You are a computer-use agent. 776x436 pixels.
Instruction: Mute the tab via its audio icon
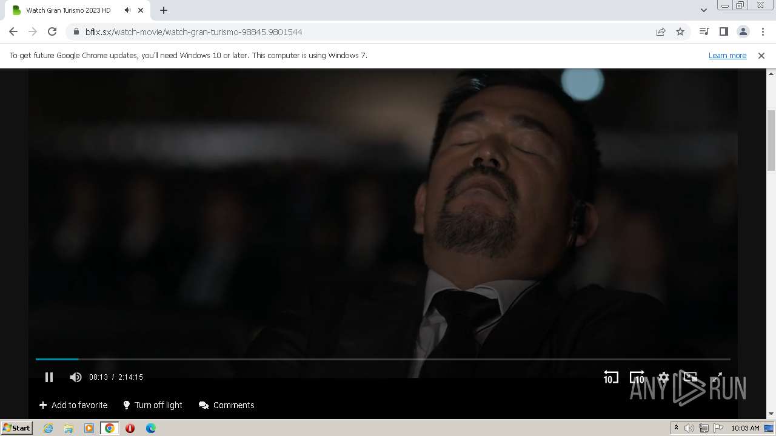pyautogui.click(x=127, y=10)
